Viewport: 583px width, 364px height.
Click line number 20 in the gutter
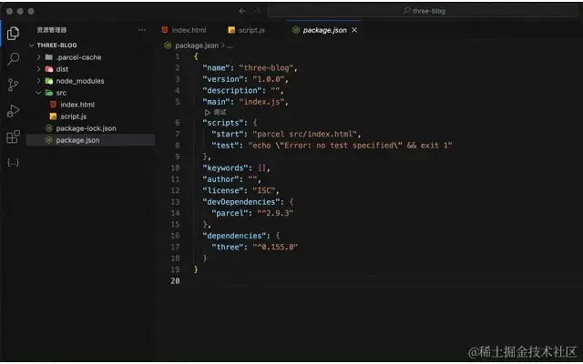pos(175,281)
